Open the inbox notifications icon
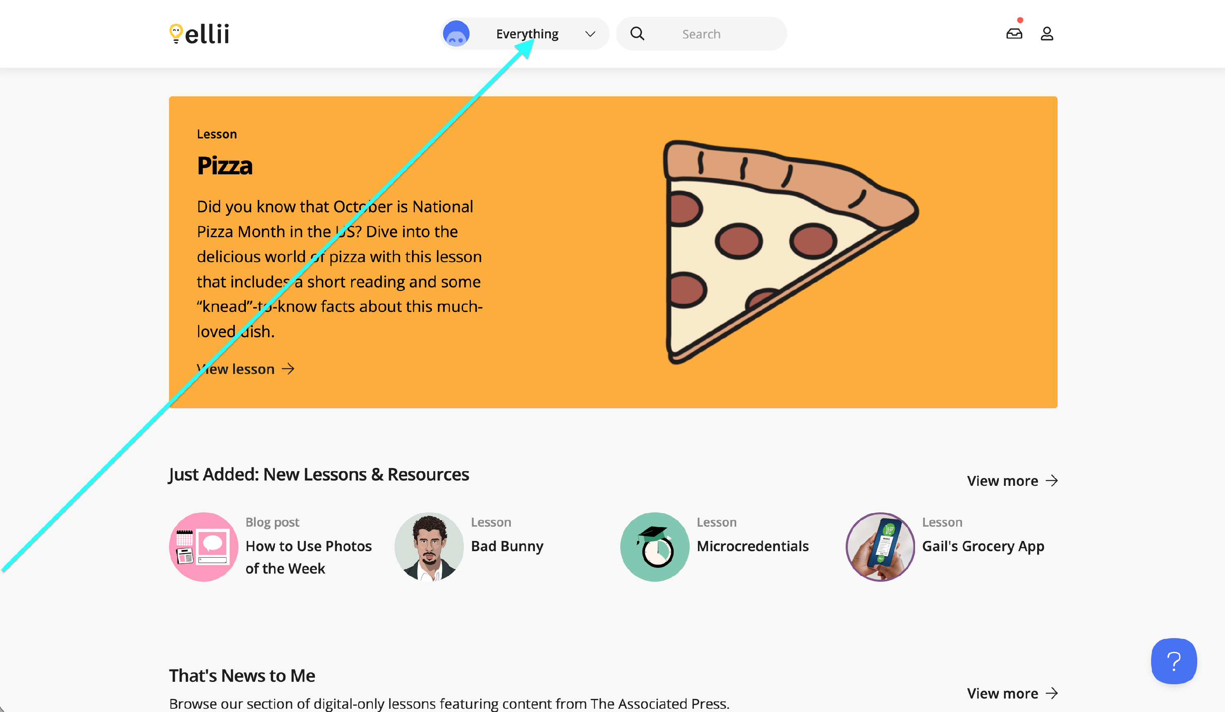The height and width of the screenshot is (712, 1225). click(x=1014, y=33)
